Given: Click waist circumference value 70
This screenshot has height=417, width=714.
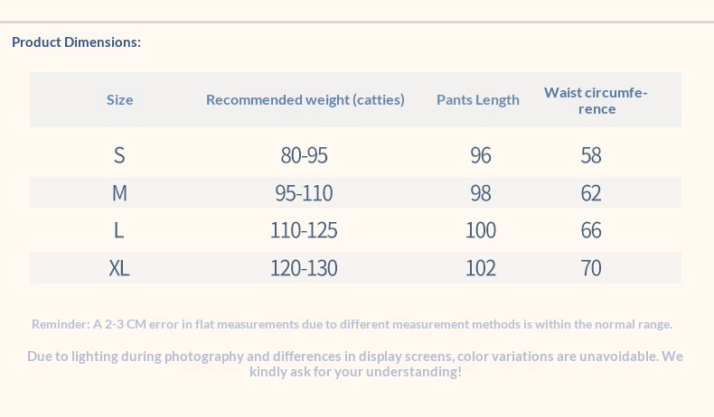Looking at the screenshot, I should (x=591, y=268).
